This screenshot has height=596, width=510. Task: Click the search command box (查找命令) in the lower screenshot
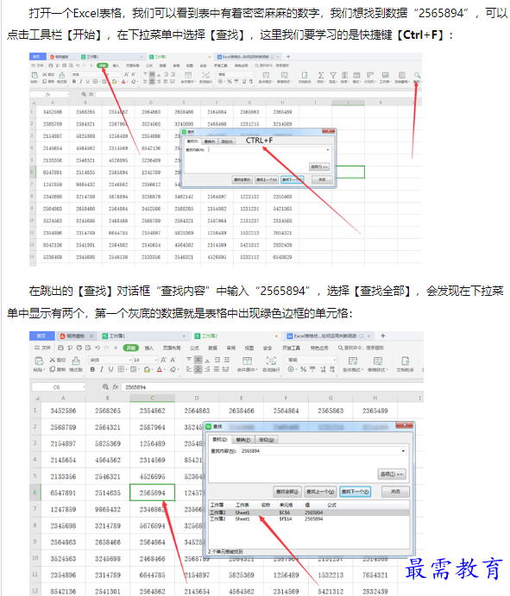(361, 348)
